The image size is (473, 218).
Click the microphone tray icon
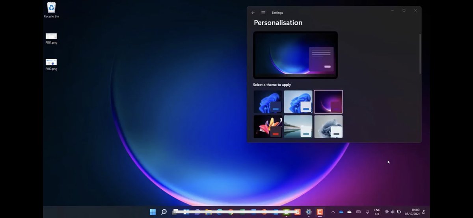pos(367,212)
